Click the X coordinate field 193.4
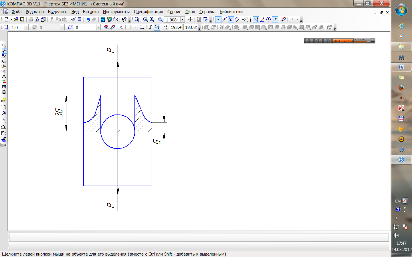 [176, 27]
